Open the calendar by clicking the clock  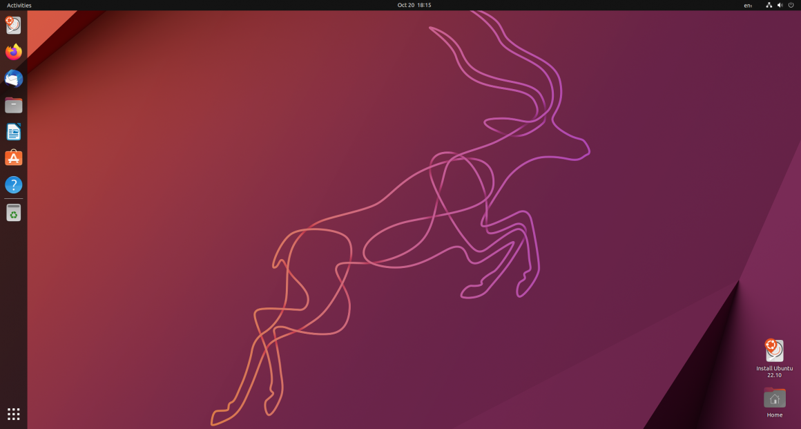coord(414,5)
